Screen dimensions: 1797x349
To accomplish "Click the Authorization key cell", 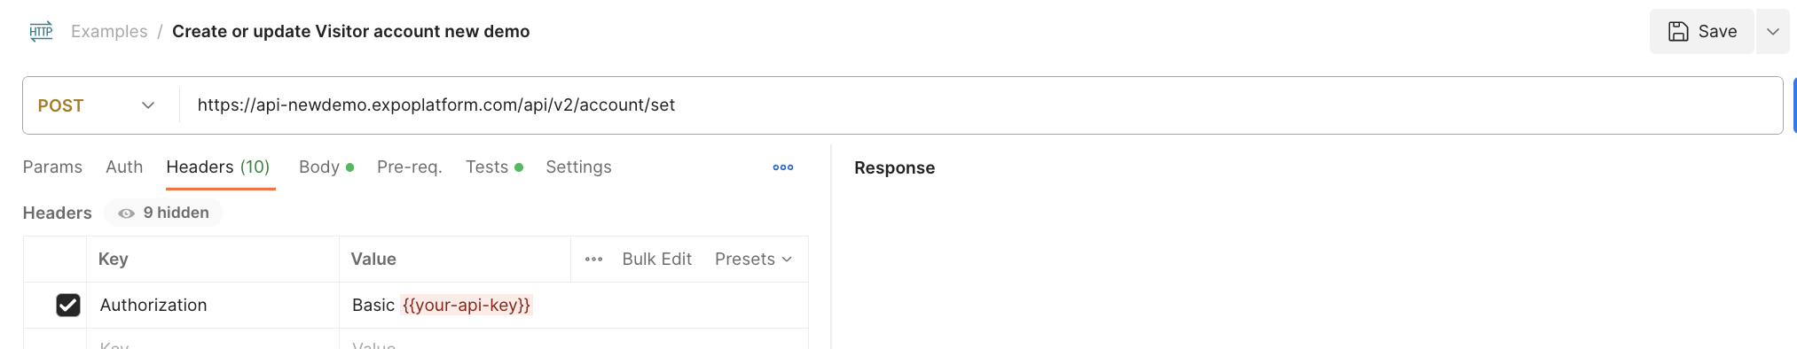I will (213, 306).
